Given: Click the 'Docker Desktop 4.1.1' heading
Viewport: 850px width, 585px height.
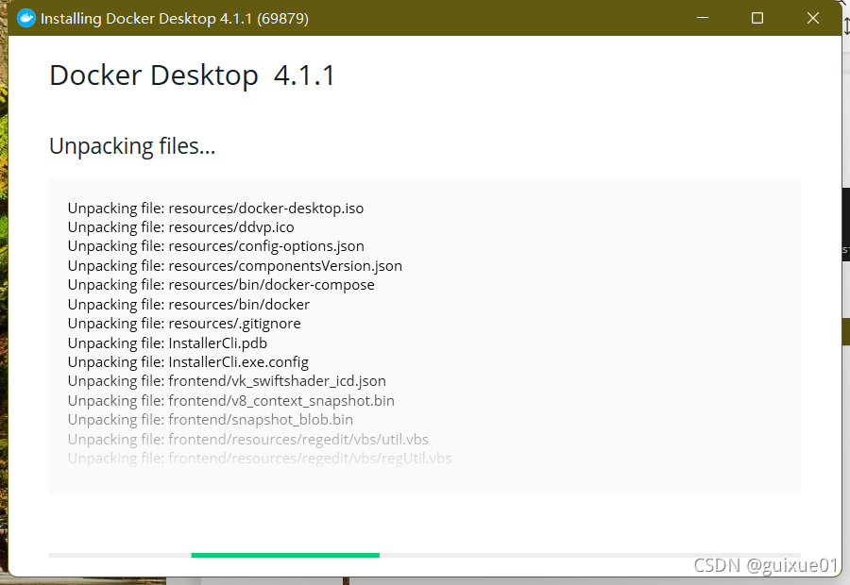Looking at the screenshot, I should click(x=193, y=75).
